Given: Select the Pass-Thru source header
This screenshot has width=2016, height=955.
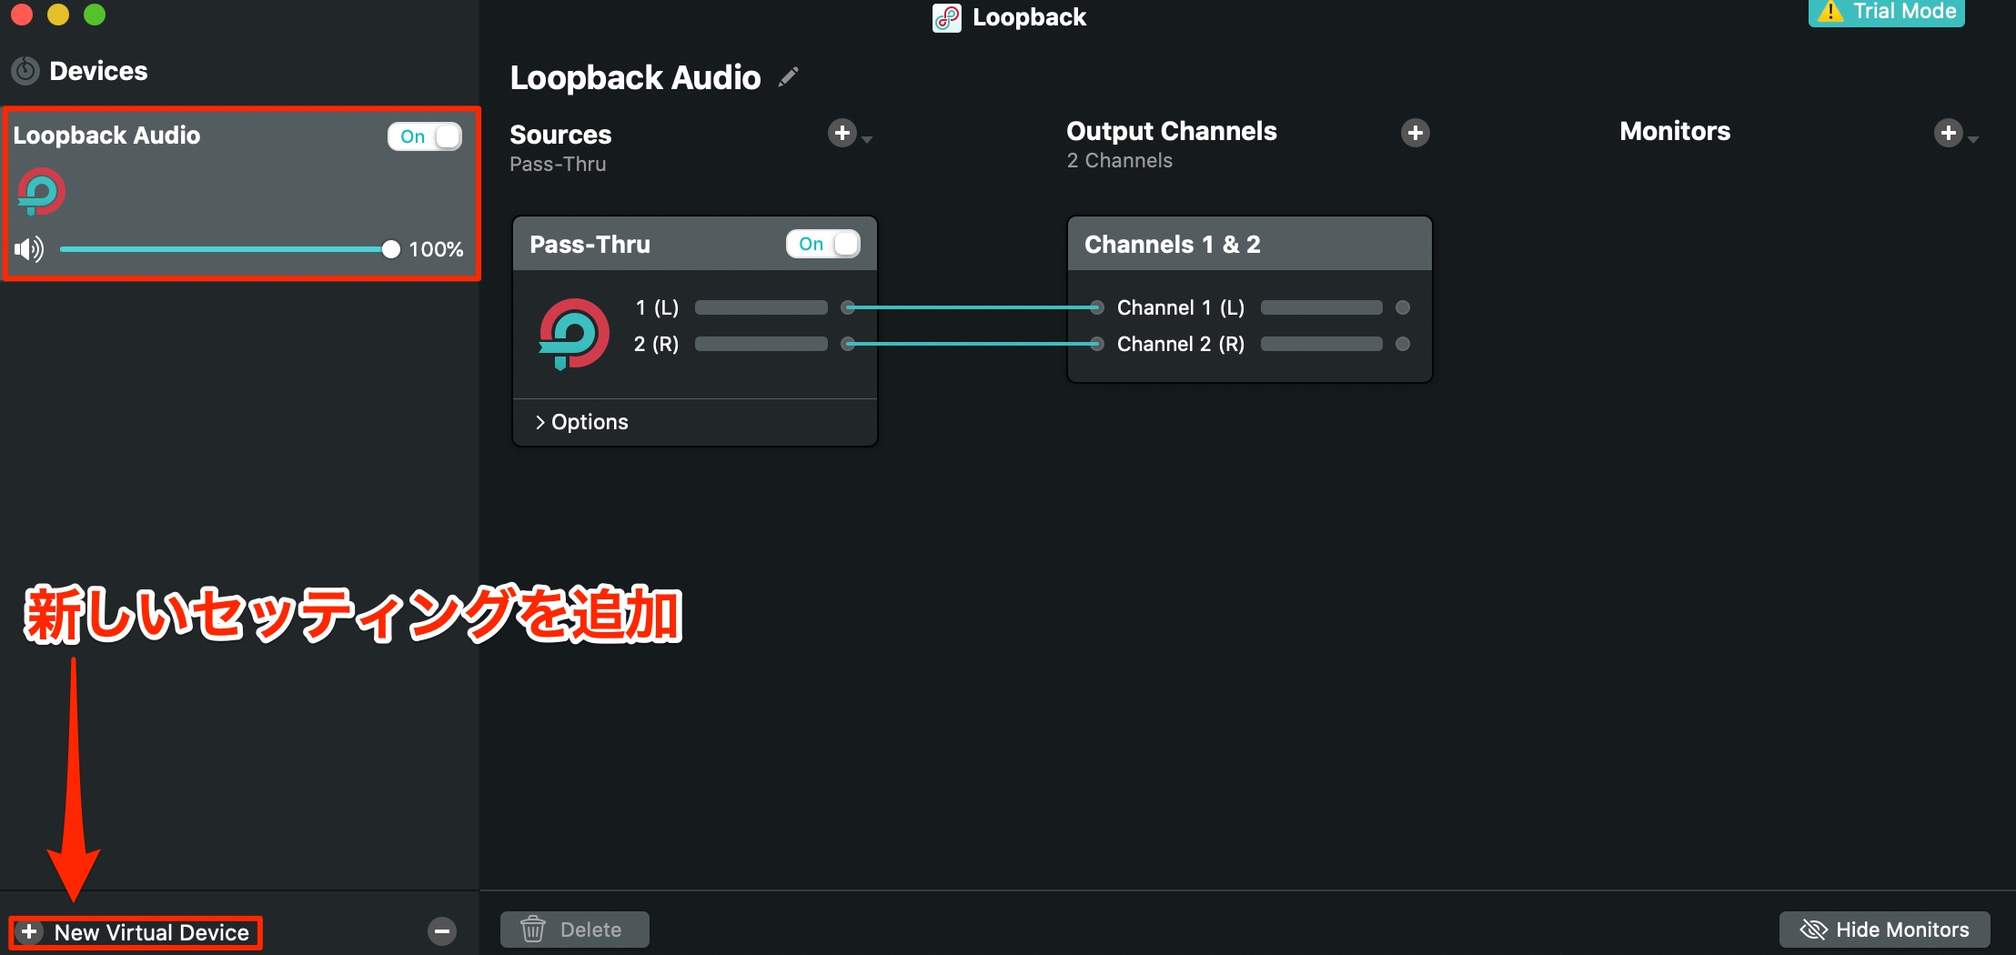Looking at the screenshot, I should [695, 244].
